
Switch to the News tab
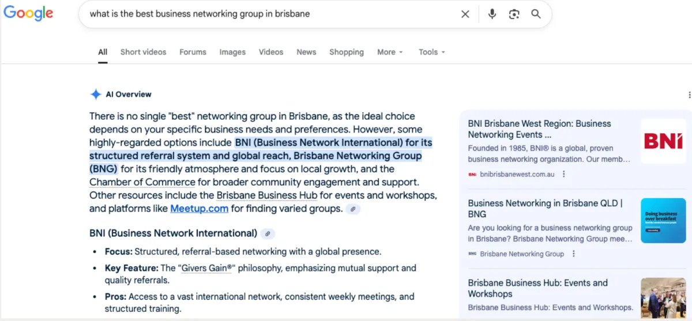click(x=306, y=52)
